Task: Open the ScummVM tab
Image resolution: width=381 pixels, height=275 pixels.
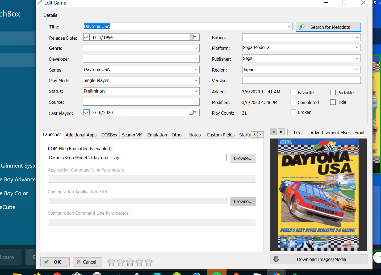Action: [132, 135]
